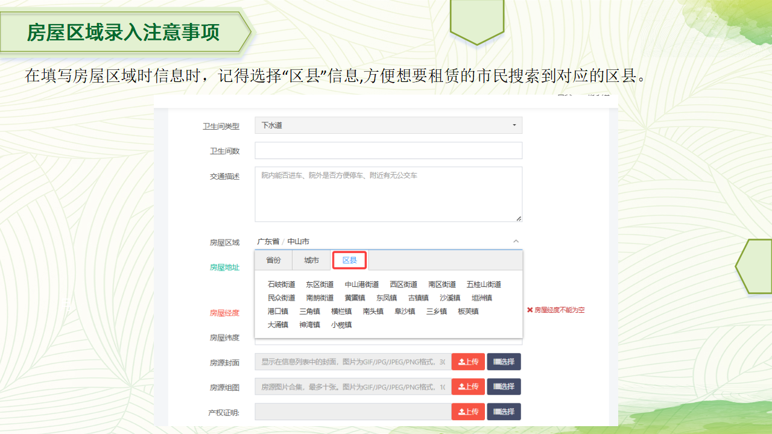This screenshot has width=772, height=434.
Task: Click the 卫生间数 input field
Action: pos(388,151)
